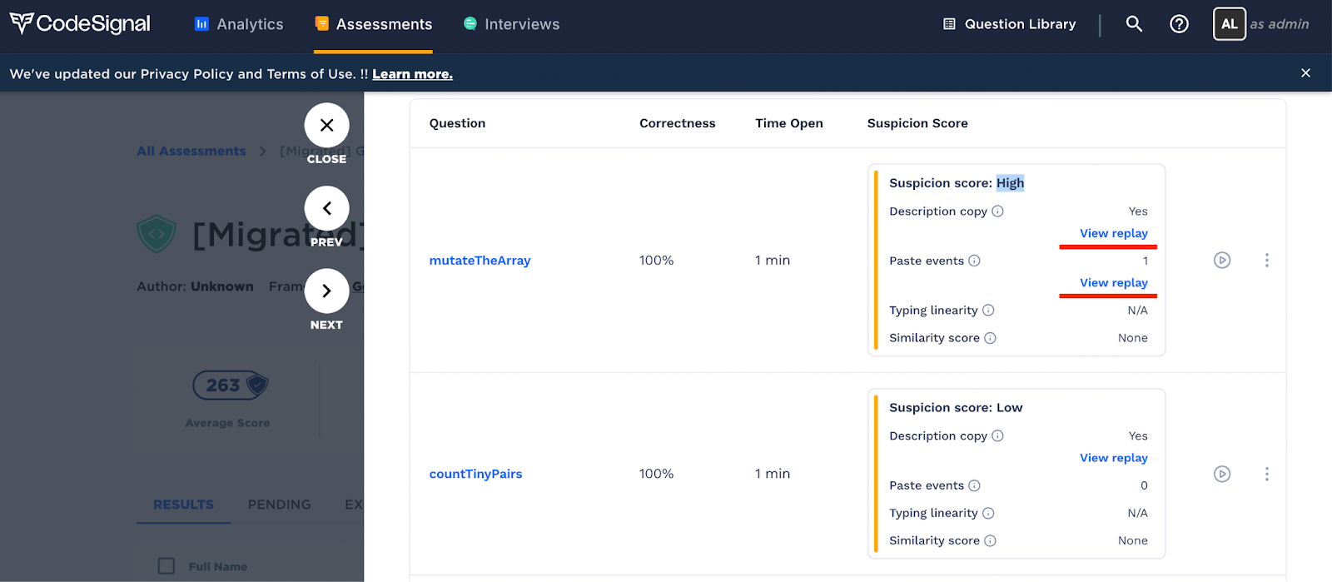
Task: Select the RESULTS tab
Action: pyautogui.click(x=183, y=505)
